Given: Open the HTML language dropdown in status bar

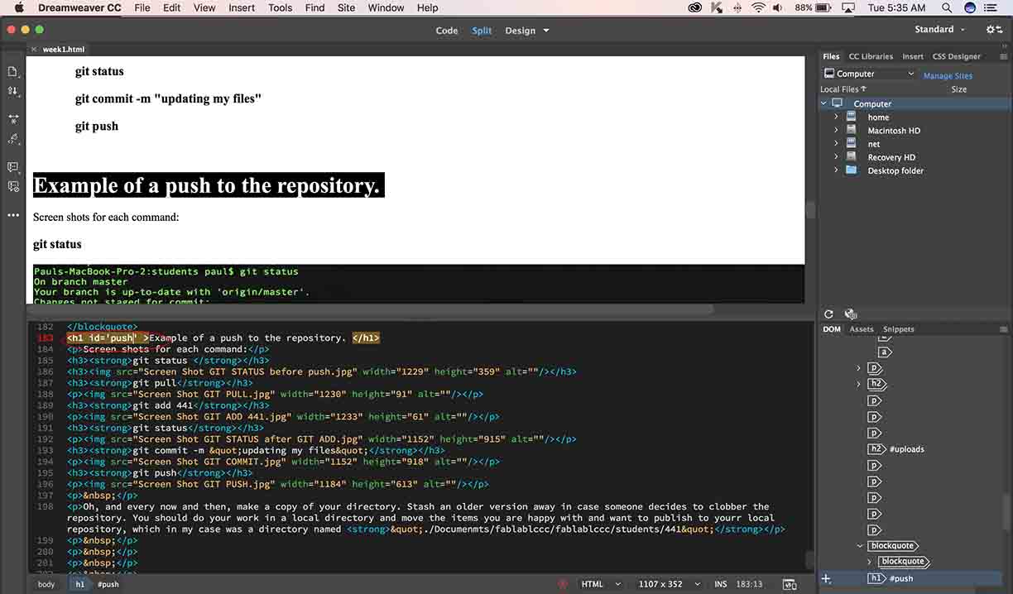Looking at the screenshot, I should point(601,584).
